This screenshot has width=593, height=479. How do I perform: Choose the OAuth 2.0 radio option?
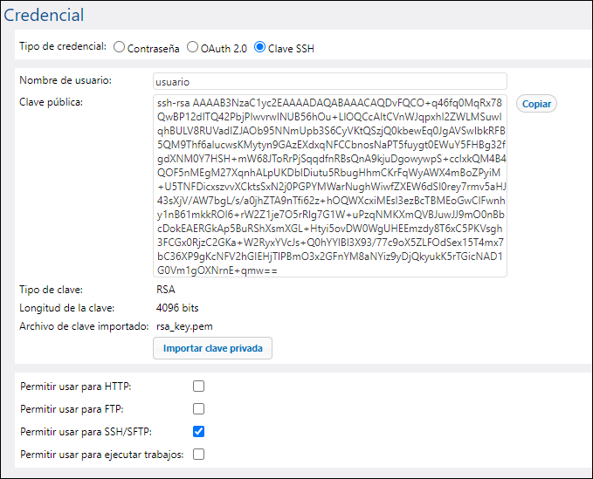193,47
